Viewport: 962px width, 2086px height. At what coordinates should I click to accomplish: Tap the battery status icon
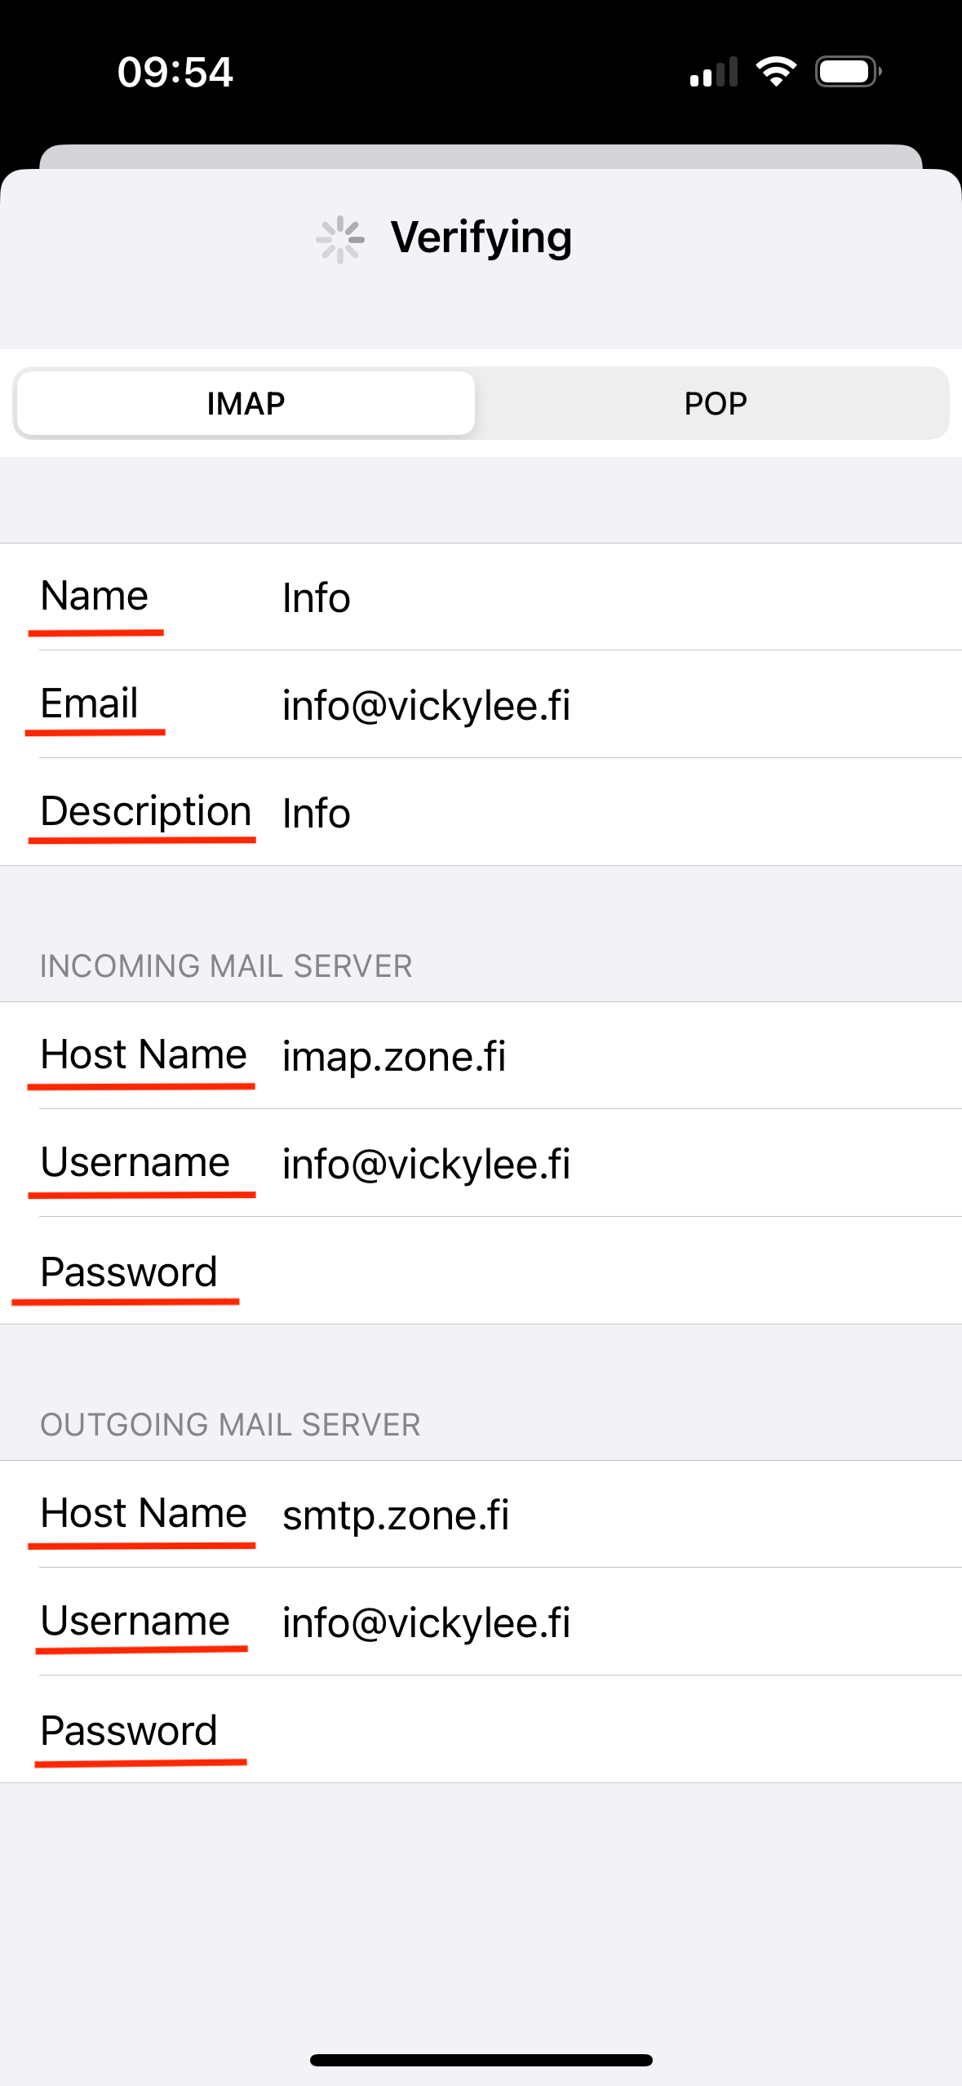click(x=848, y=72)
